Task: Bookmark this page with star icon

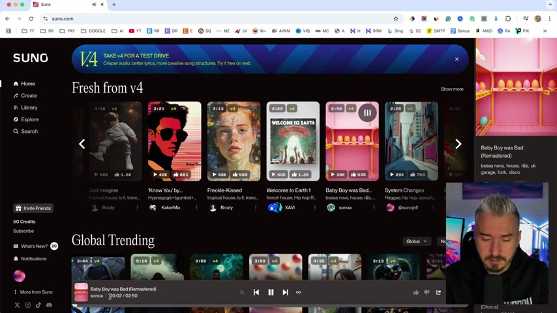Action: point(396,19)
